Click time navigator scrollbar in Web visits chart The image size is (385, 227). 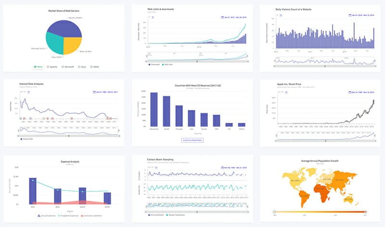point(197,61)
